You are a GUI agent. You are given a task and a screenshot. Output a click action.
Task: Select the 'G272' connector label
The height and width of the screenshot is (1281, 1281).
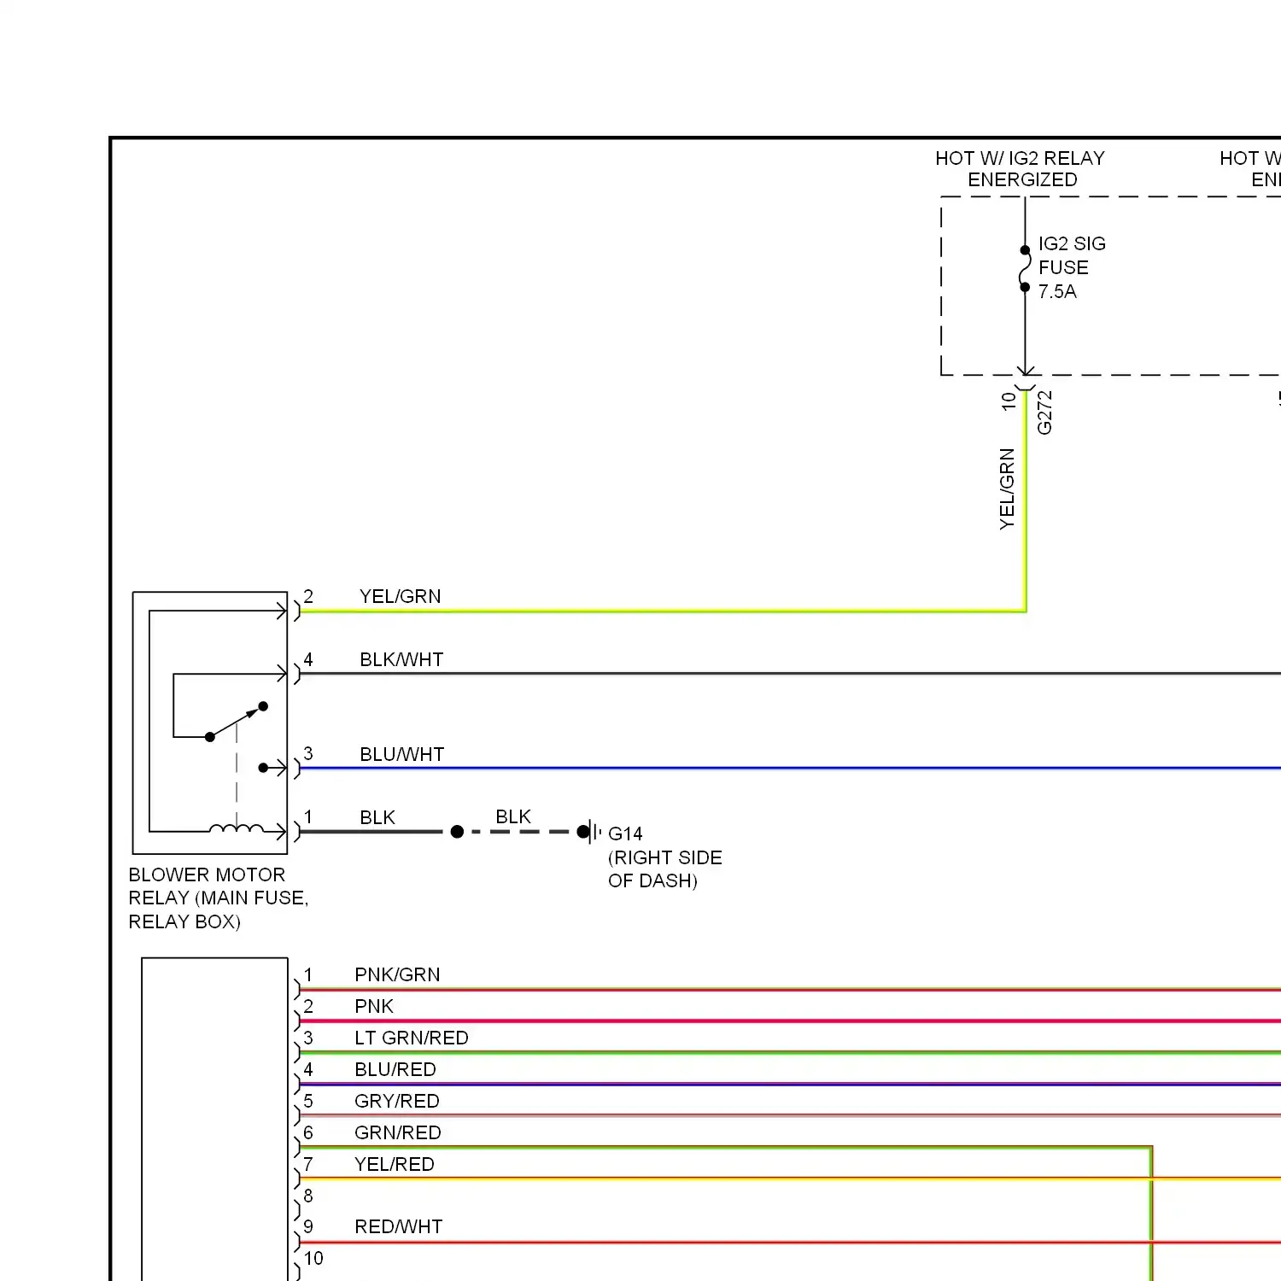pyautogui.click(x=1044, y=412)
